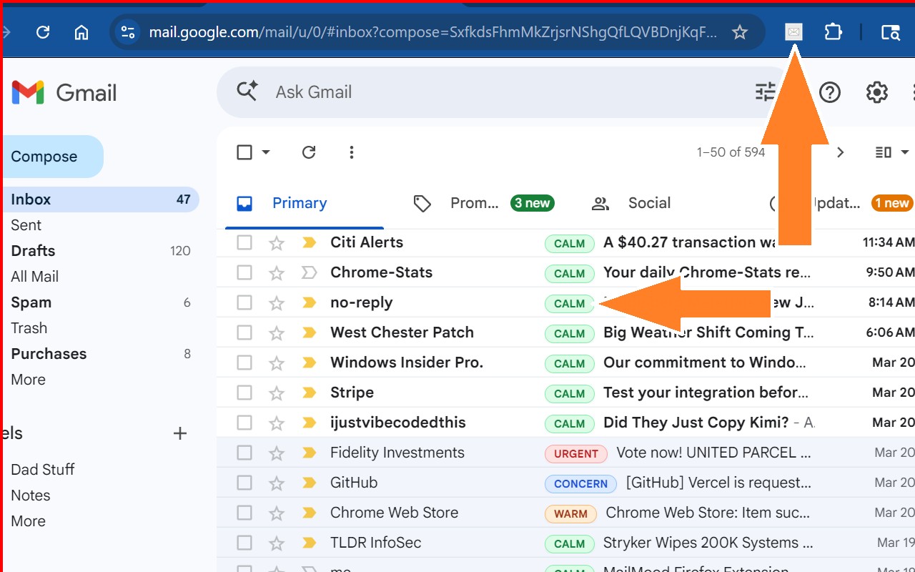Click WARM tag on Chrome Web Store email
The width and height of the screenshot is (915, 572).
[570, 513]
